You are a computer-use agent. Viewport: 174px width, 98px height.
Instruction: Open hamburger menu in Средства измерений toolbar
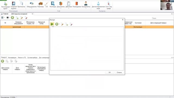click(2, 17)
